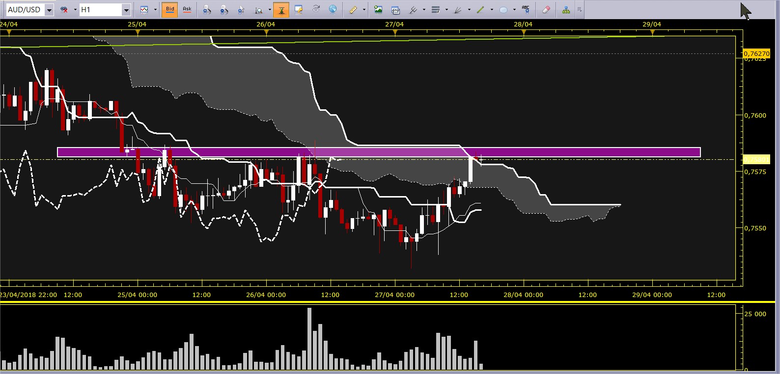Select the cursor zoom-to-area tool
The image size is (780, 374).
tap(241, 9)
